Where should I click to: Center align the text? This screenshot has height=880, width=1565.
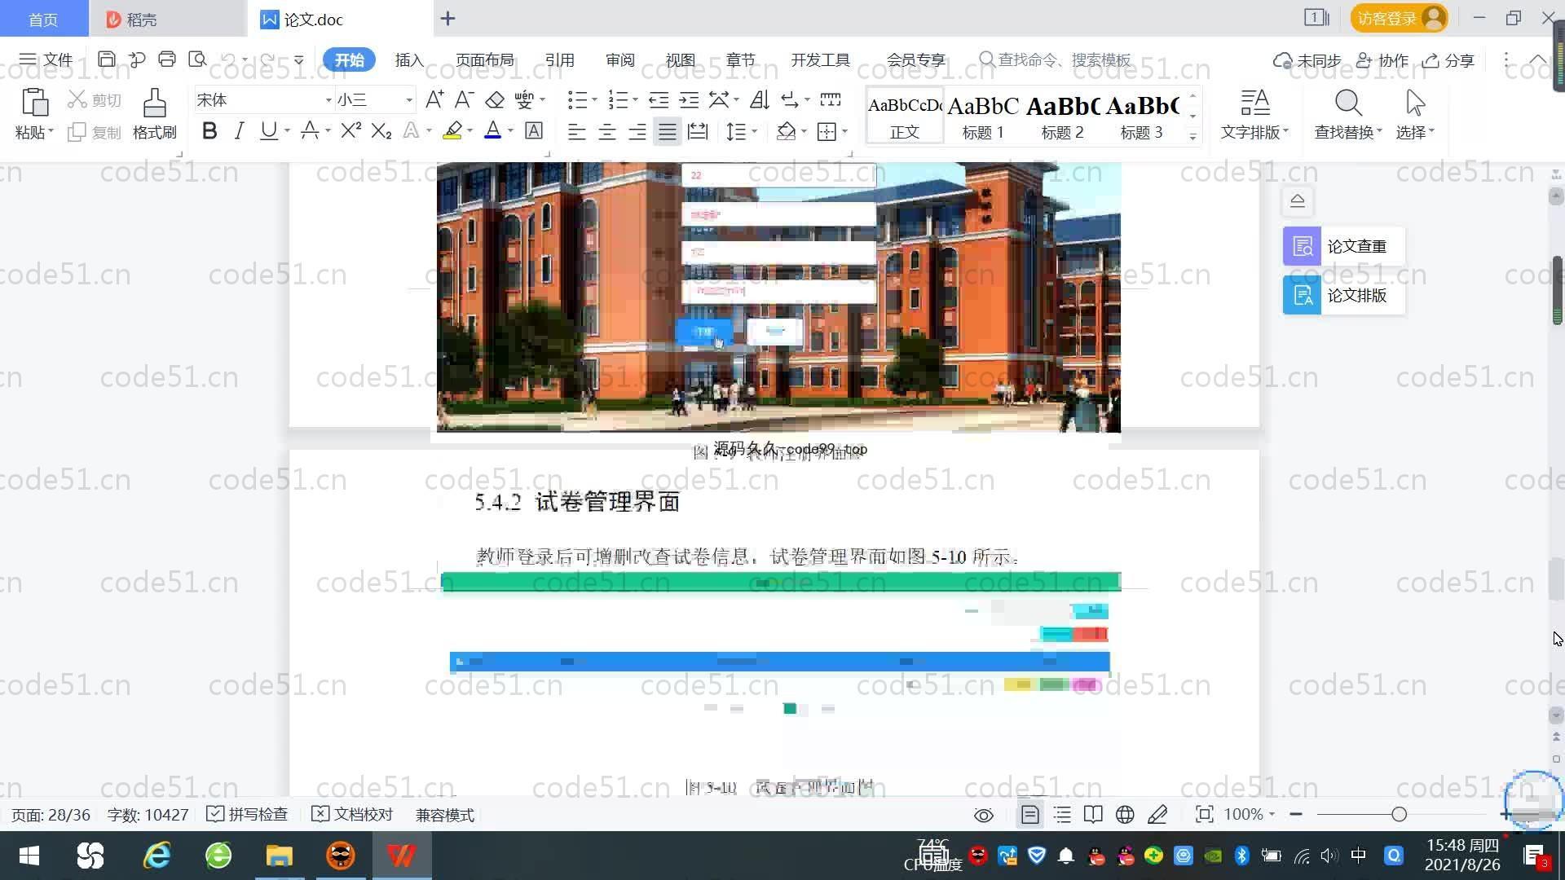606,131
